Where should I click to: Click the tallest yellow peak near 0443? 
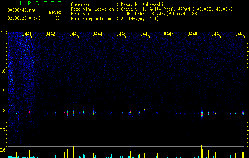[73, 152]
